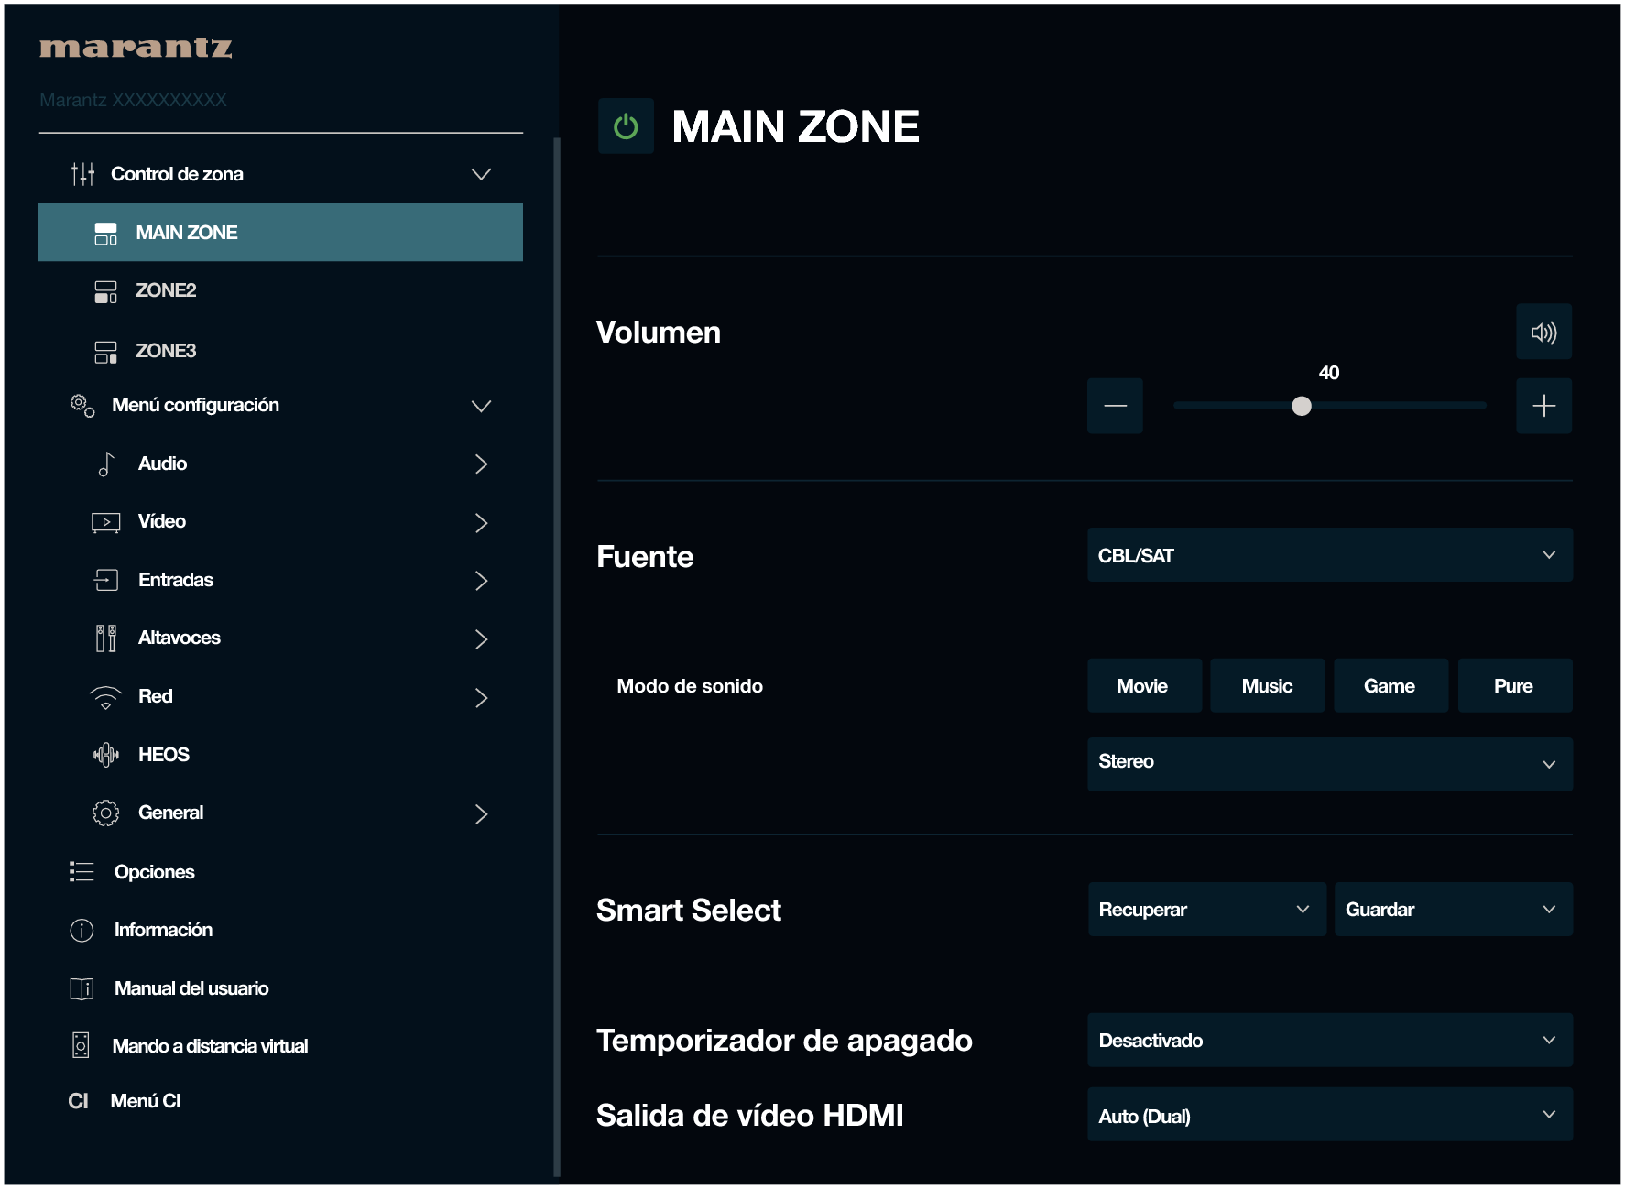Viewport: 1625px width, 1189px height.
Task: Open the Fuente CBL/SAT dropdown
Action: pos(1329,555)
